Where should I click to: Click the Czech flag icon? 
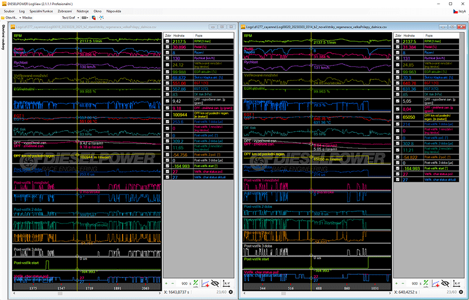(x=455, y=11)
